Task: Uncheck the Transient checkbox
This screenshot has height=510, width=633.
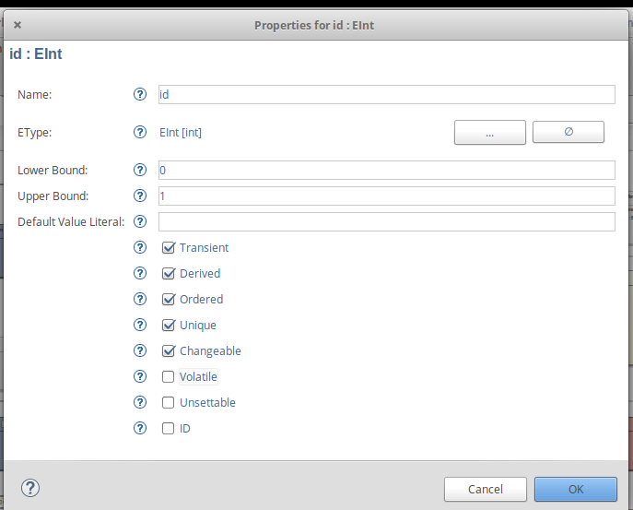Action: [x=169, y=247]
